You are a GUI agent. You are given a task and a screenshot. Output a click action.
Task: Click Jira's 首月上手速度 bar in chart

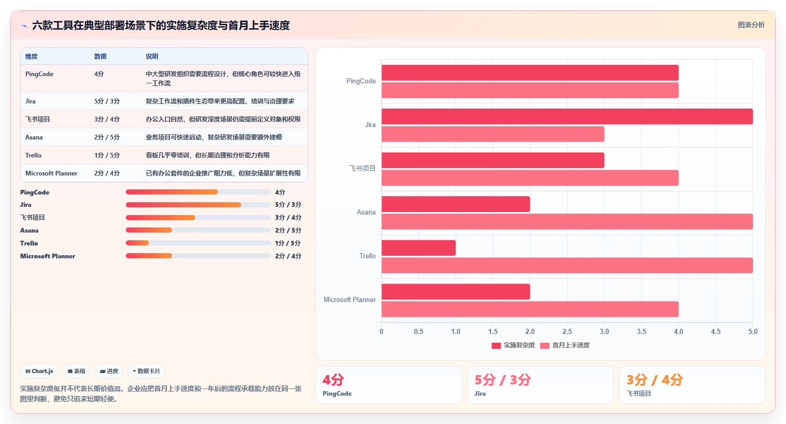pyautogui.click(x=493, y=134)
